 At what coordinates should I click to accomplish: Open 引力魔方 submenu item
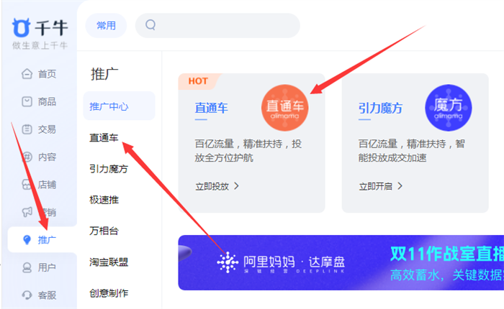coord(109,169)
